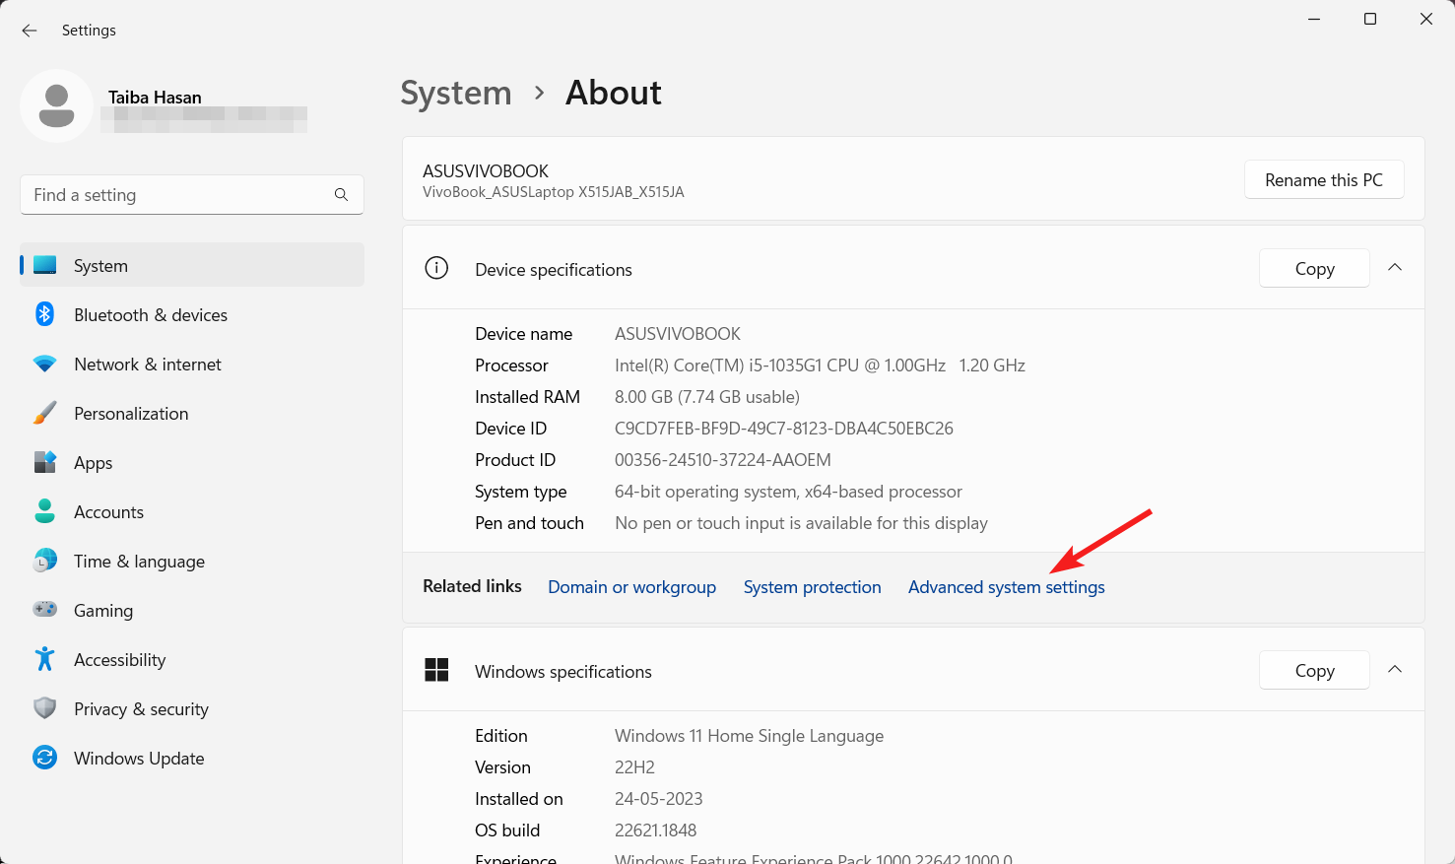Click the No pen or touch input text
This screenshot has width=1455, height=864.
[801, 523]
